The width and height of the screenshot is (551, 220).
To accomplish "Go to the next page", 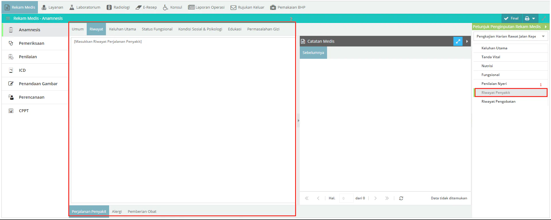I will coord(375,198).
